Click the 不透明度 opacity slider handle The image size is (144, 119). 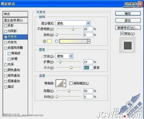click(73, 29)
